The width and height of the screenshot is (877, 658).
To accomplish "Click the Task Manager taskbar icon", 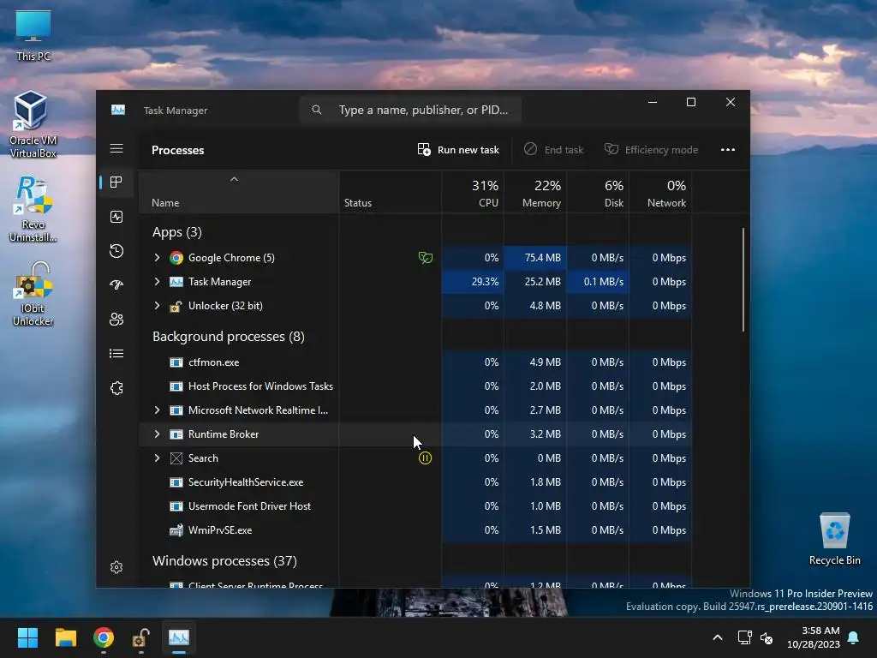I will click(179, 637).
